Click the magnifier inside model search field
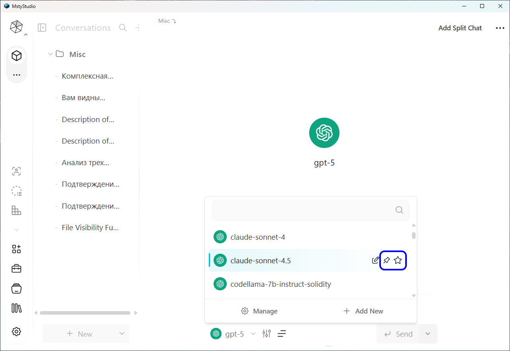 [399, 210]
